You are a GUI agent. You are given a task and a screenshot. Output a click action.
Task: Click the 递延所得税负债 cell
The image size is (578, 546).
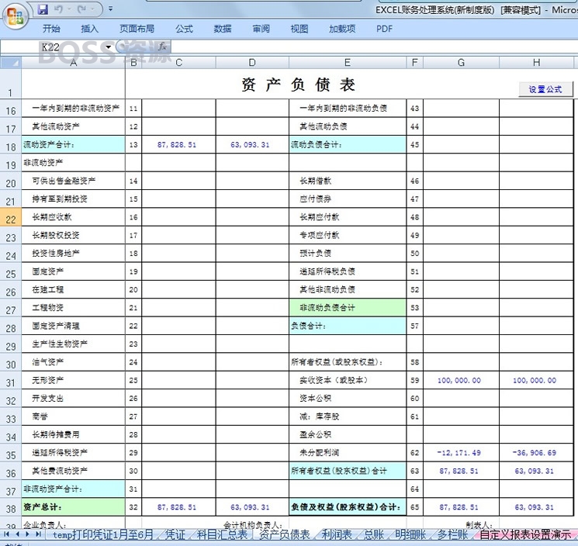348,271
